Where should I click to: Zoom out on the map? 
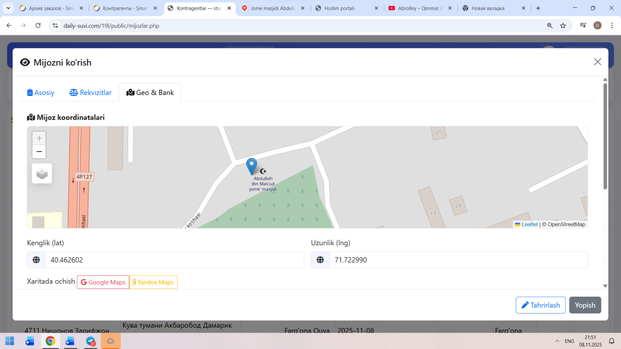click(39, 152)
